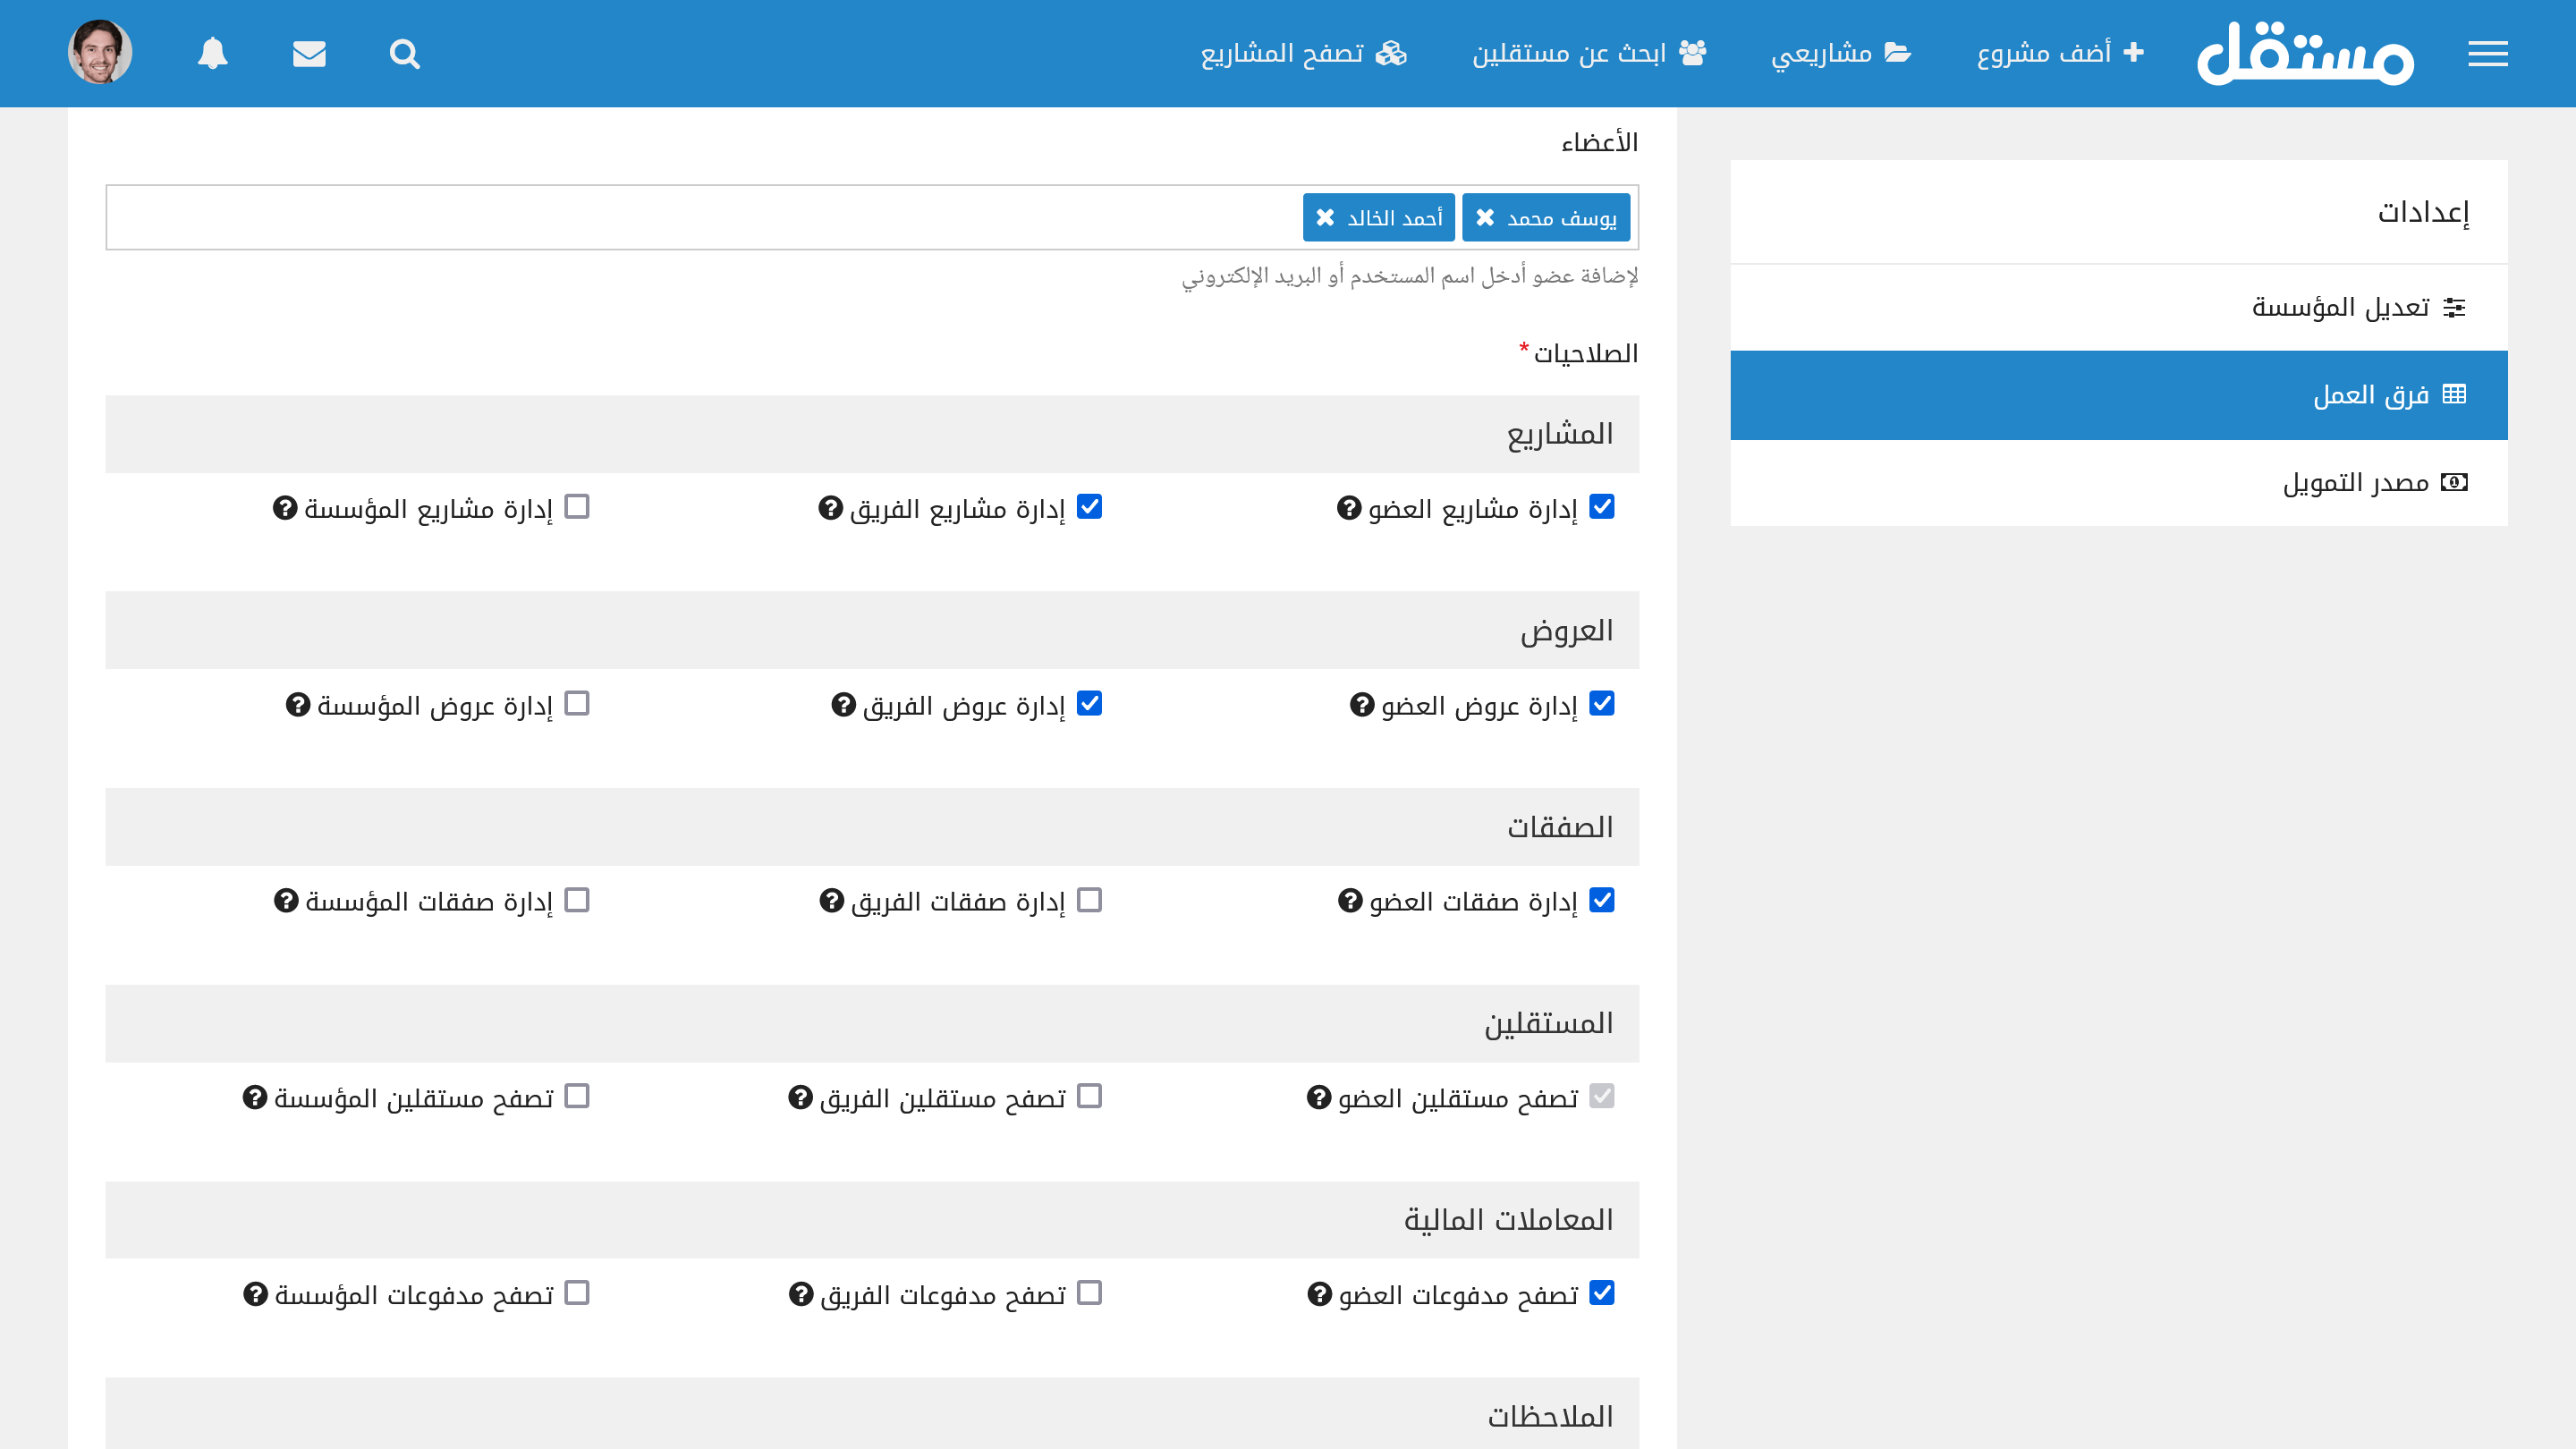
Task: Click help icon beside إدارة مشاريع المؤسسة
Action: [x=285, y=508]
